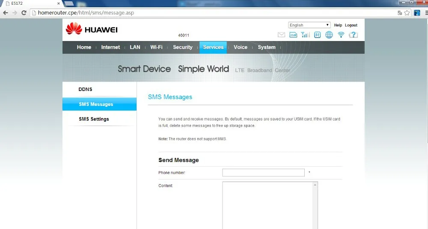The image size is (428, 229).
Task: Open the English language dropdown
Action: click(309, 25)
